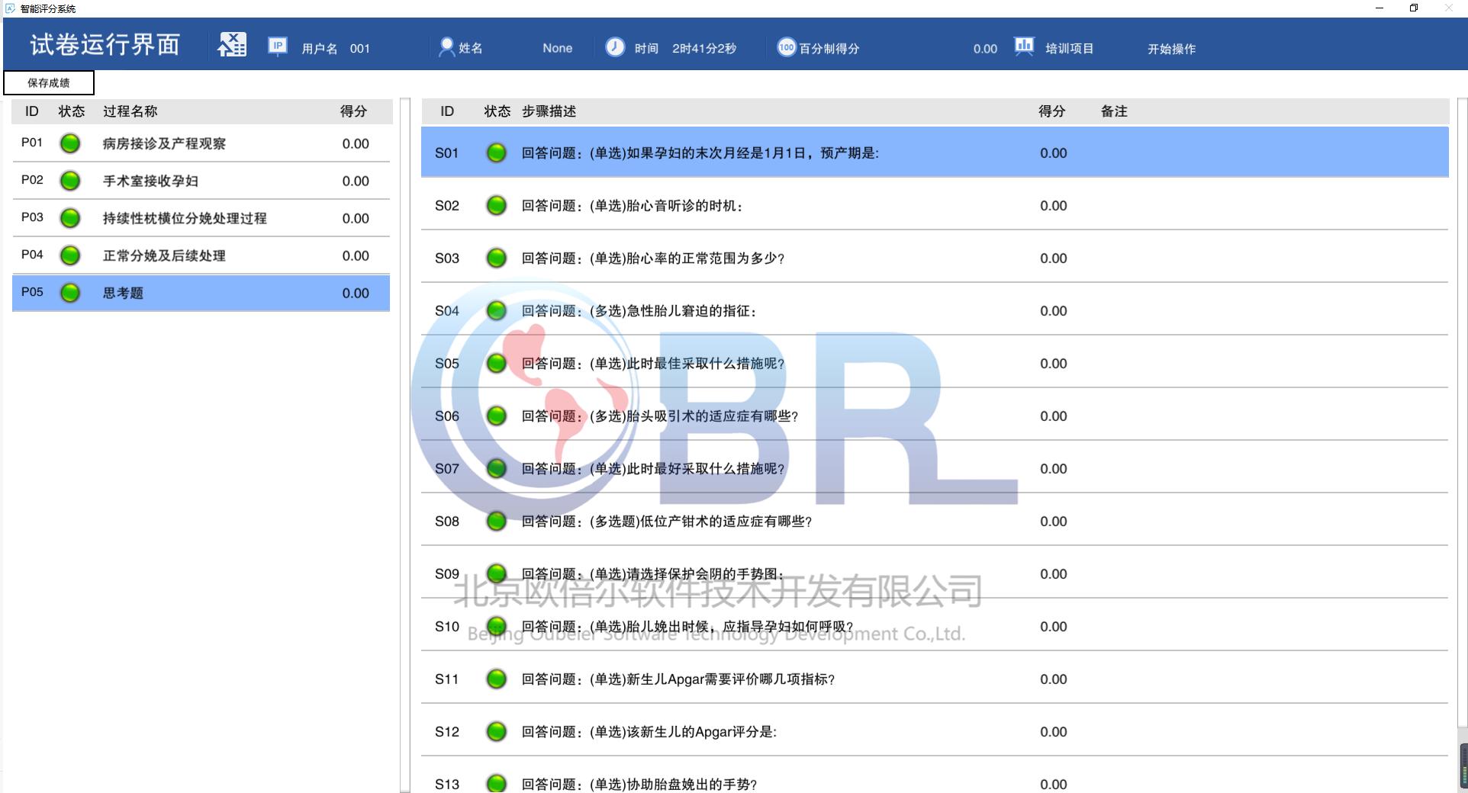The width and height of the screenshot is (1468, 793).
Task: Click the 培训项目 presentation chart icon
Action: point(1024,46)
